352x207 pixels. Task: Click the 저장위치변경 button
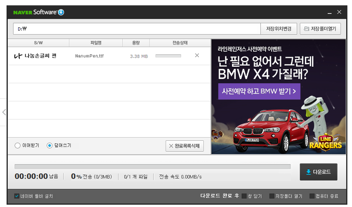click(x=278, y=29)
